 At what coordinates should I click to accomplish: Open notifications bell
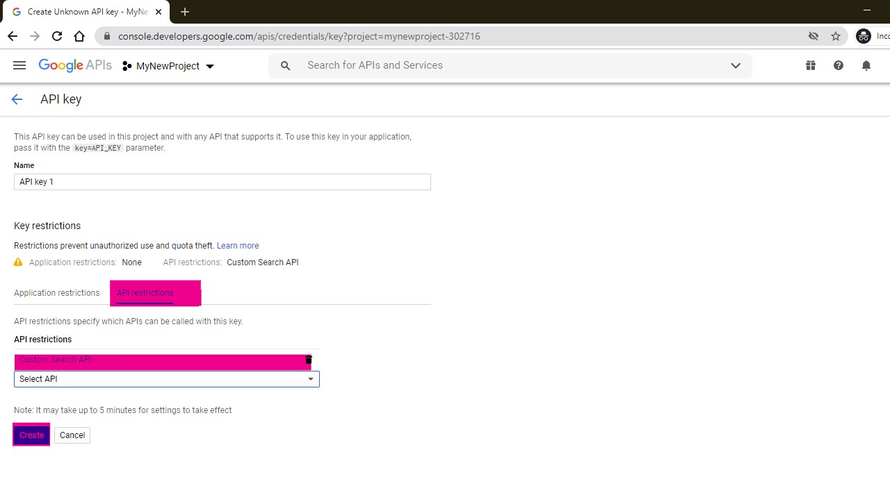point(866,65)
